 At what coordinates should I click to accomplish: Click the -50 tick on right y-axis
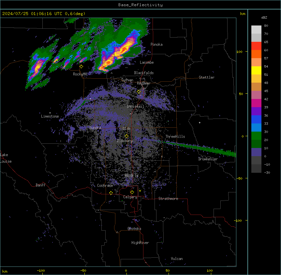pos(239,178)
